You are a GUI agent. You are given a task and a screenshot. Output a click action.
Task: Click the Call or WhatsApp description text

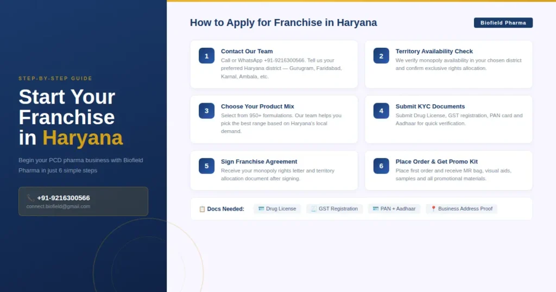[282, 68]
